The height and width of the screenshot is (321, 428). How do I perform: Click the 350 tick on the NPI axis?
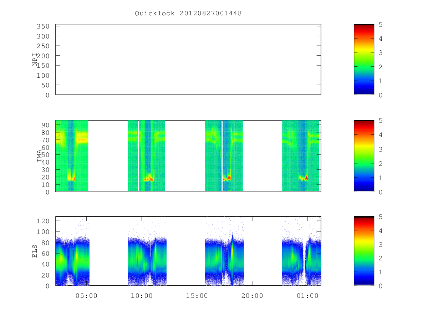[43, 26]
